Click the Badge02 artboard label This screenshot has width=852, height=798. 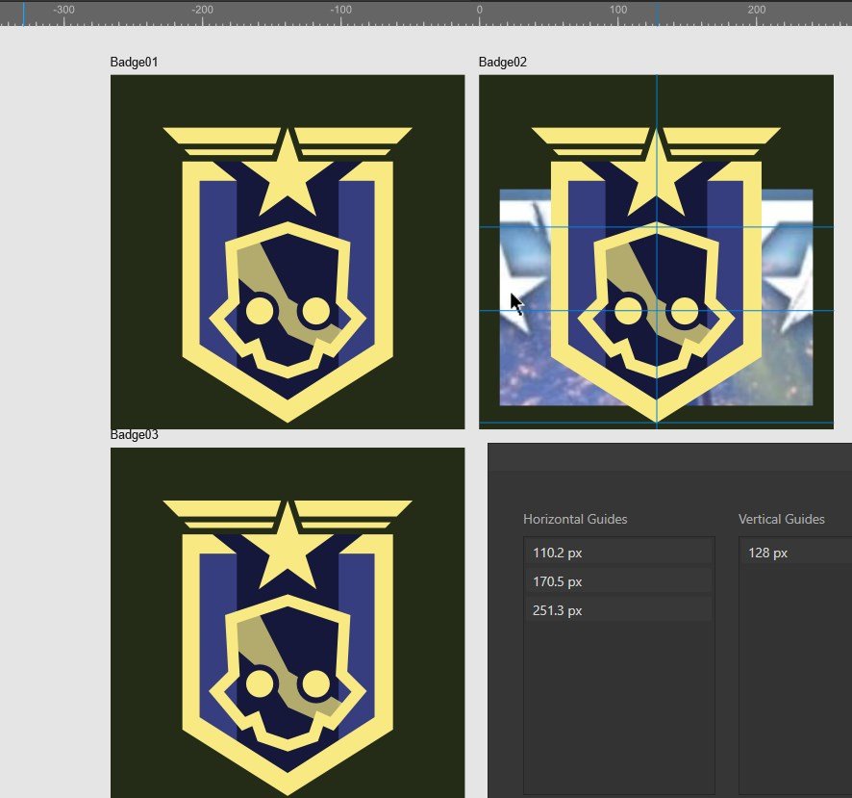click(503, 62)
